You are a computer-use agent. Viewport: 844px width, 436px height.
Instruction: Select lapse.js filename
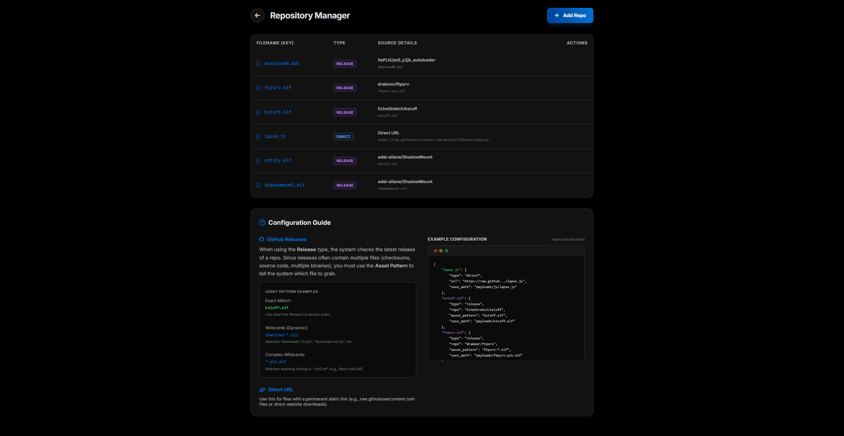click(x=275, y=137)
